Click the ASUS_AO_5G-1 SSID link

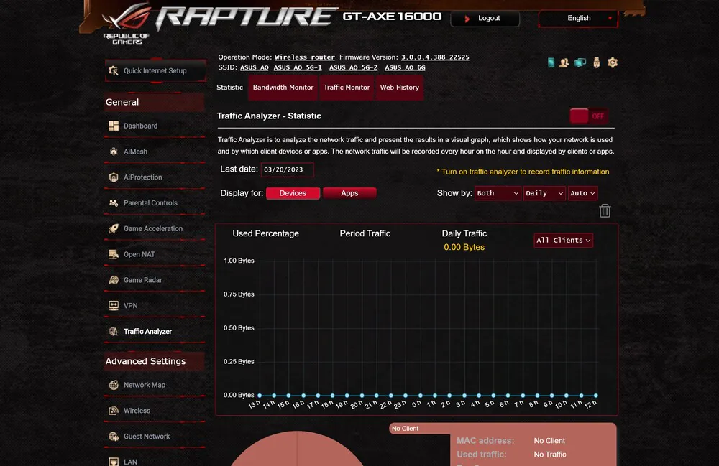click(298, 67)
